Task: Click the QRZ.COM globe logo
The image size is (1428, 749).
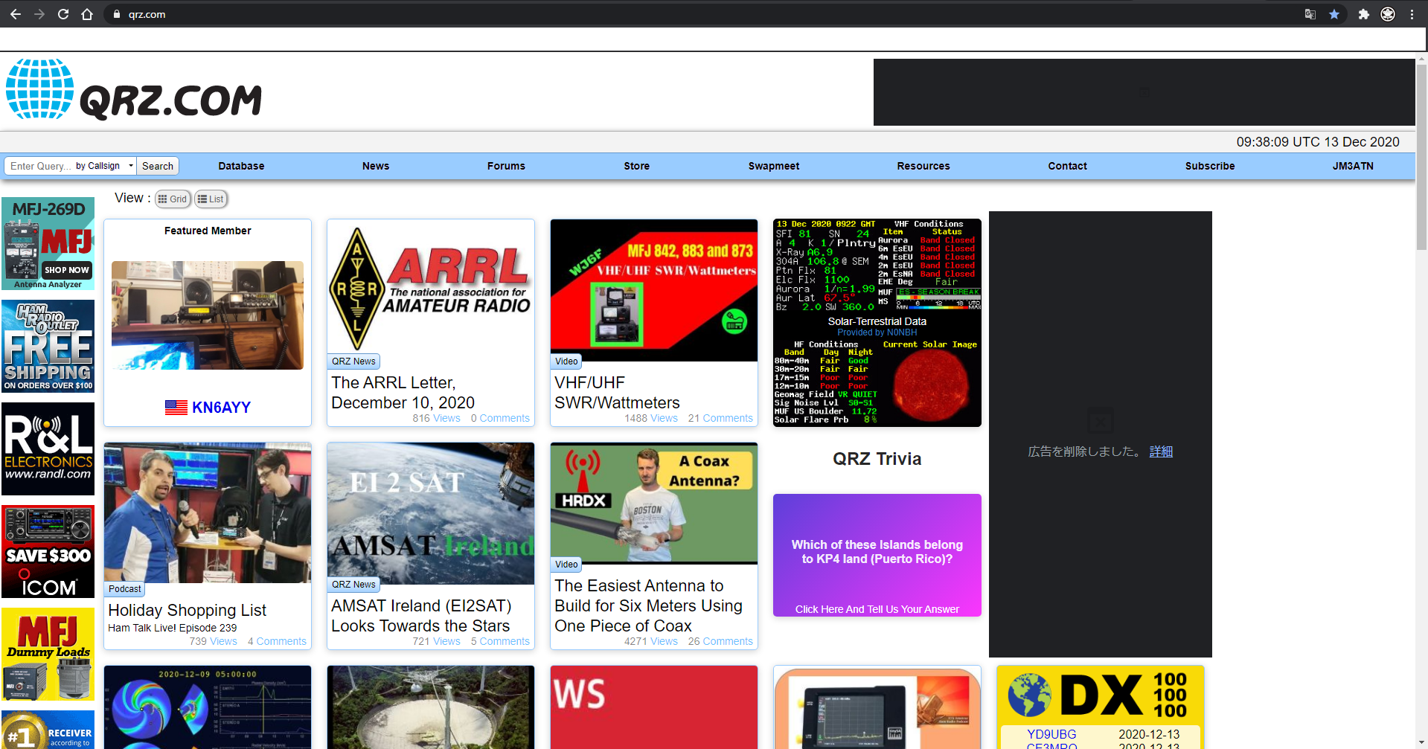Action: tap(40, 90)
